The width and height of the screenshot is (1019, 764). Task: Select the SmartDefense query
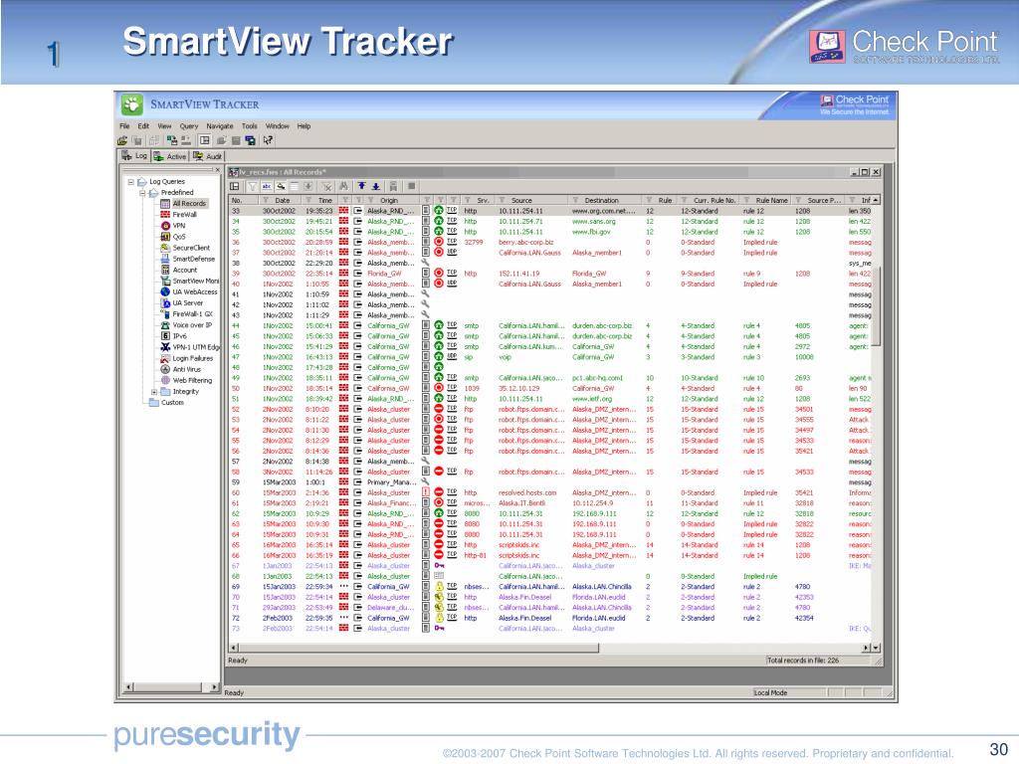[x=194, y=259]
